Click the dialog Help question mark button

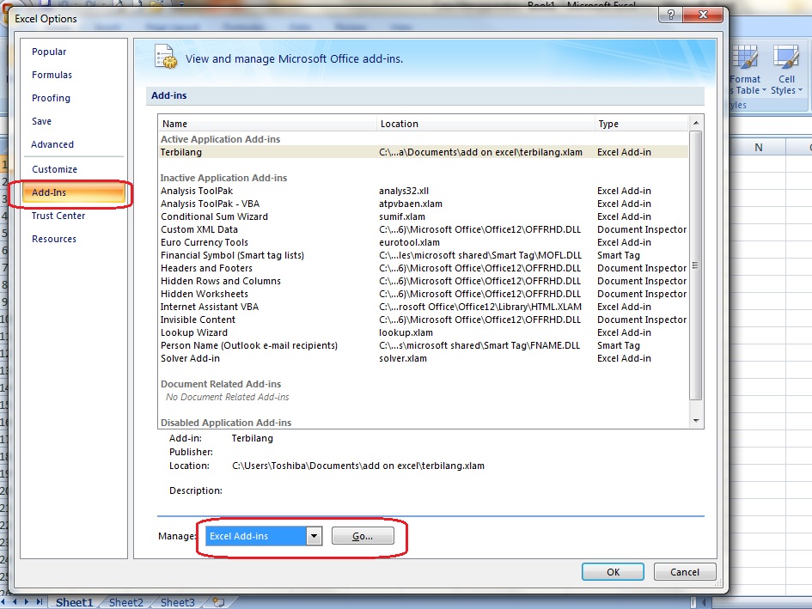670,15
